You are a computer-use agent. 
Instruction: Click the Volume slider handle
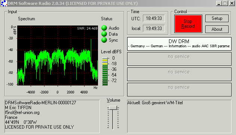tap(113, 108)
